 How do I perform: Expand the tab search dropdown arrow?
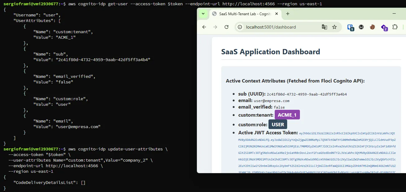click(203, 14)
